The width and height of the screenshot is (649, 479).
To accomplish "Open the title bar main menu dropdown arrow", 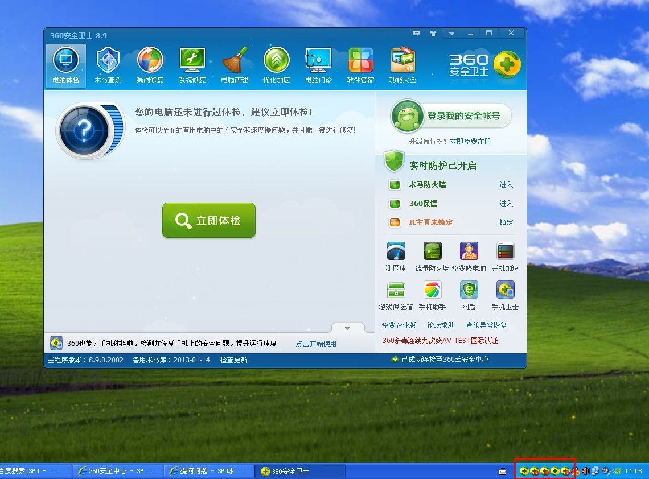I will (x=451, y=34).
